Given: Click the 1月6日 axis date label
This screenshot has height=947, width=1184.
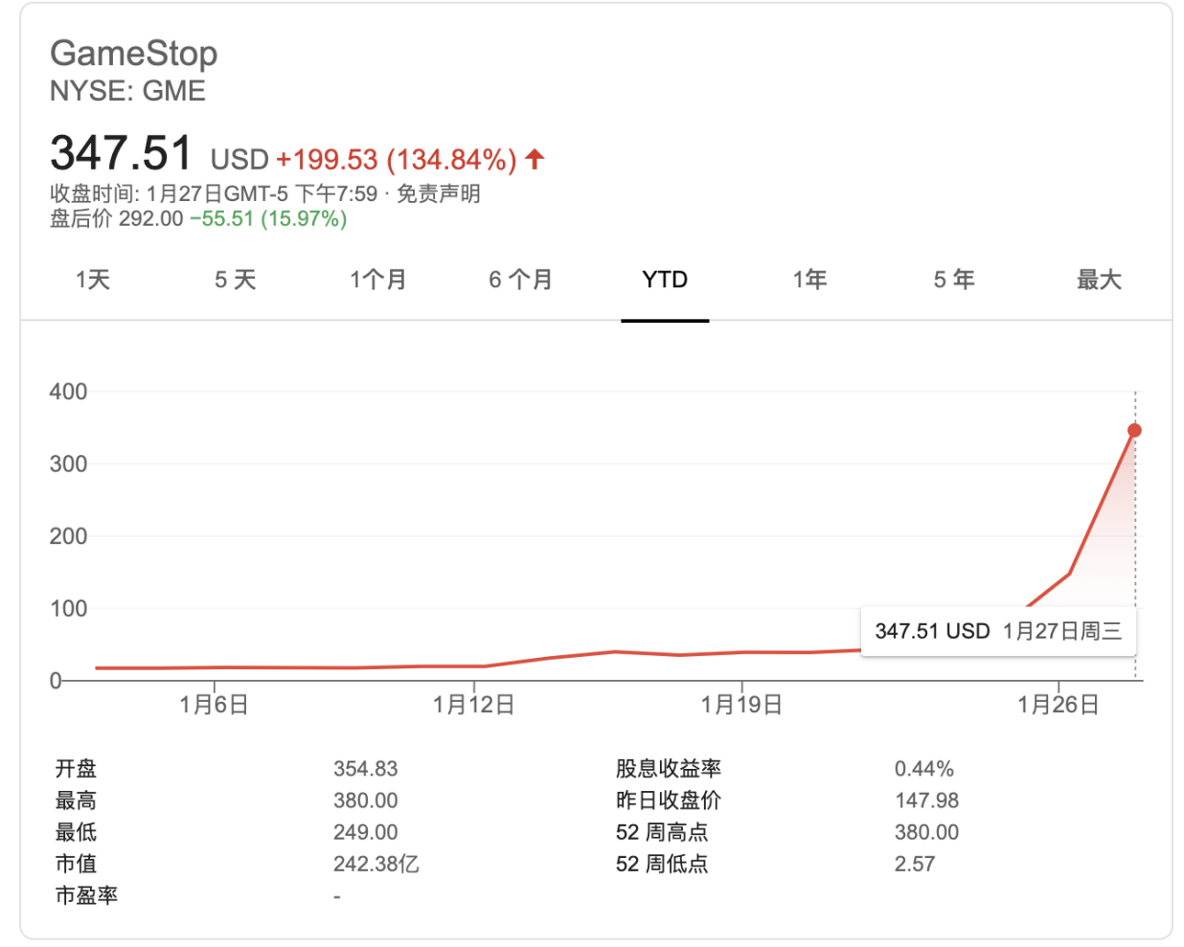Looking at the screenshot, I should [x=214, y=706].
